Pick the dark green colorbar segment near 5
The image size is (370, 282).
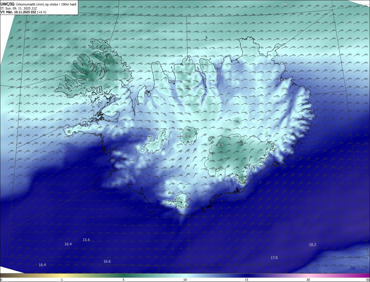(x=123, y=275)
